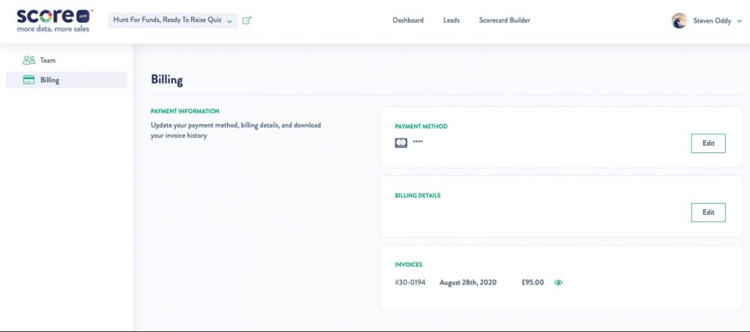View invoice #30-0194 via eye icon
This screenshot has width=750, height=332.
[x=558, y=283]
